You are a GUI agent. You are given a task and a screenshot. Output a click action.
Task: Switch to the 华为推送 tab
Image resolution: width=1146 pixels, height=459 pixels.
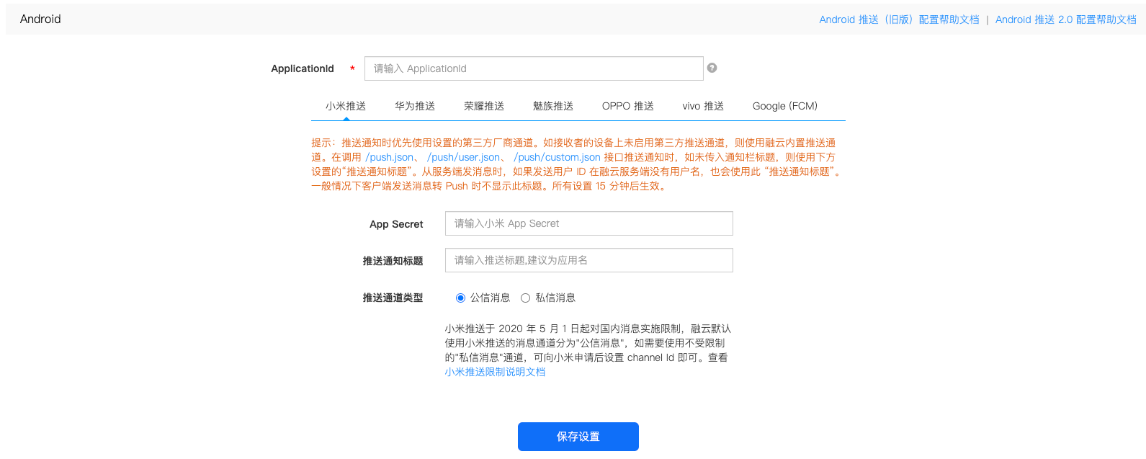pos(415,106)
